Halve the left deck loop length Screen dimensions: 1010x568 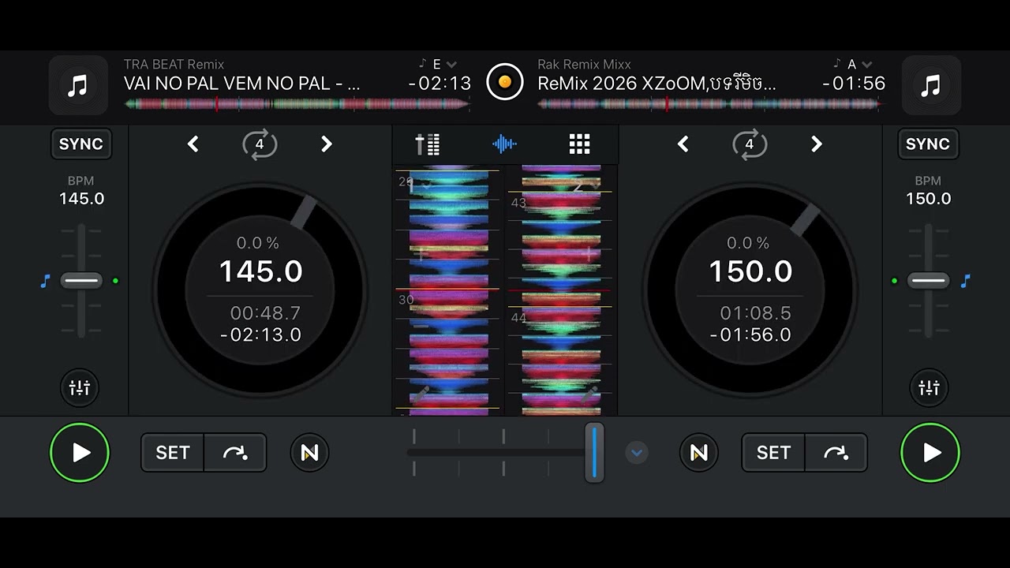click(193, 144)
